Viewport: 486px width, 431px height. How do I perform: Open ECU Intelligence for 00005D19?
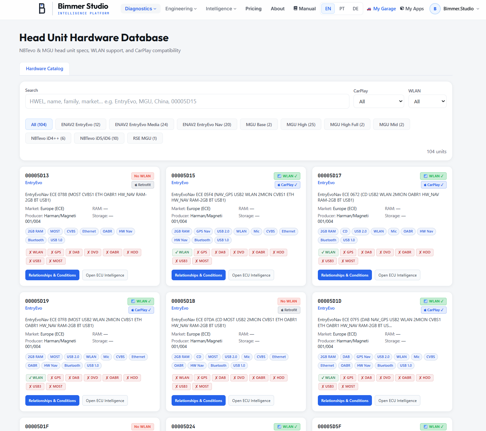[x=105, y=400]
